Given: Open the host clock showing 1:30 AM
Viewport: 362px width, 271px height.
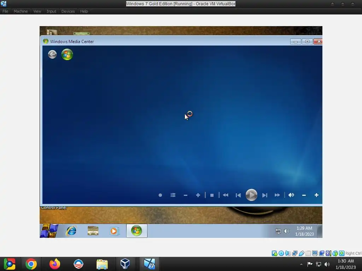Looking at the screenshot, I should 346,264.
